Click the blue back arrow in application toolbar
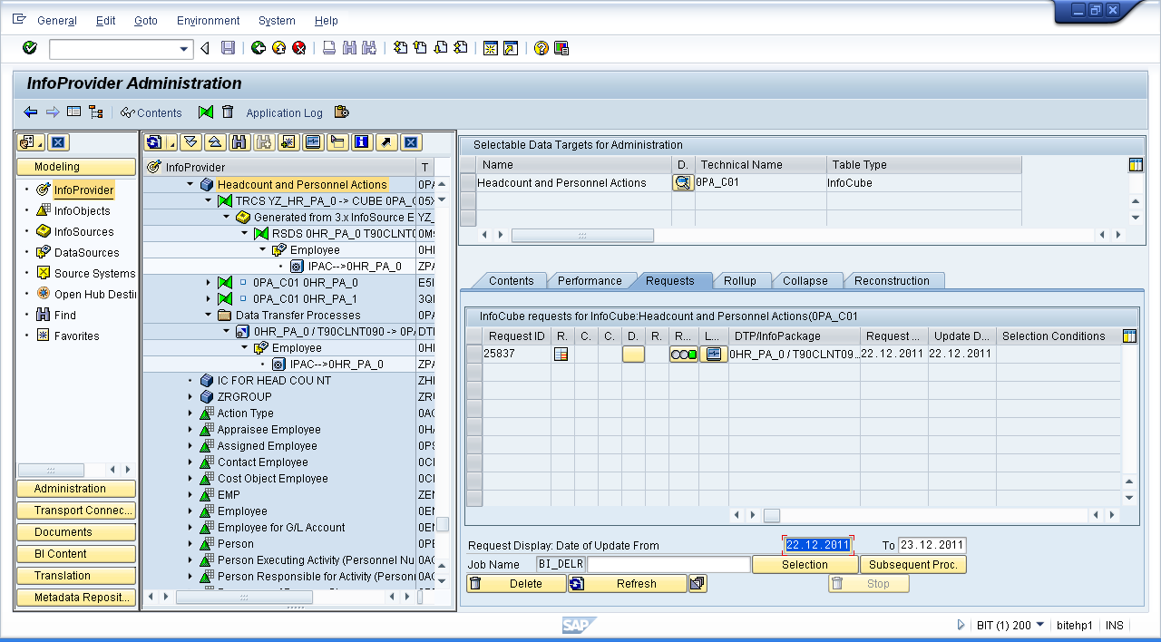Viewport: 1161px width, 642px height. (31, 112)
